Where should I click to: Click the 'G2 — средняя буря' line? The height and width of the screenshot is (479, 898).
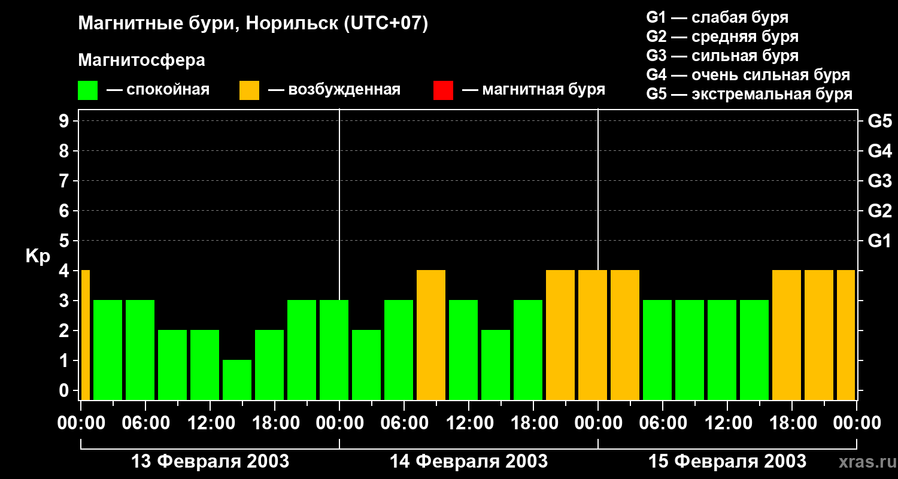click(722, 37)
